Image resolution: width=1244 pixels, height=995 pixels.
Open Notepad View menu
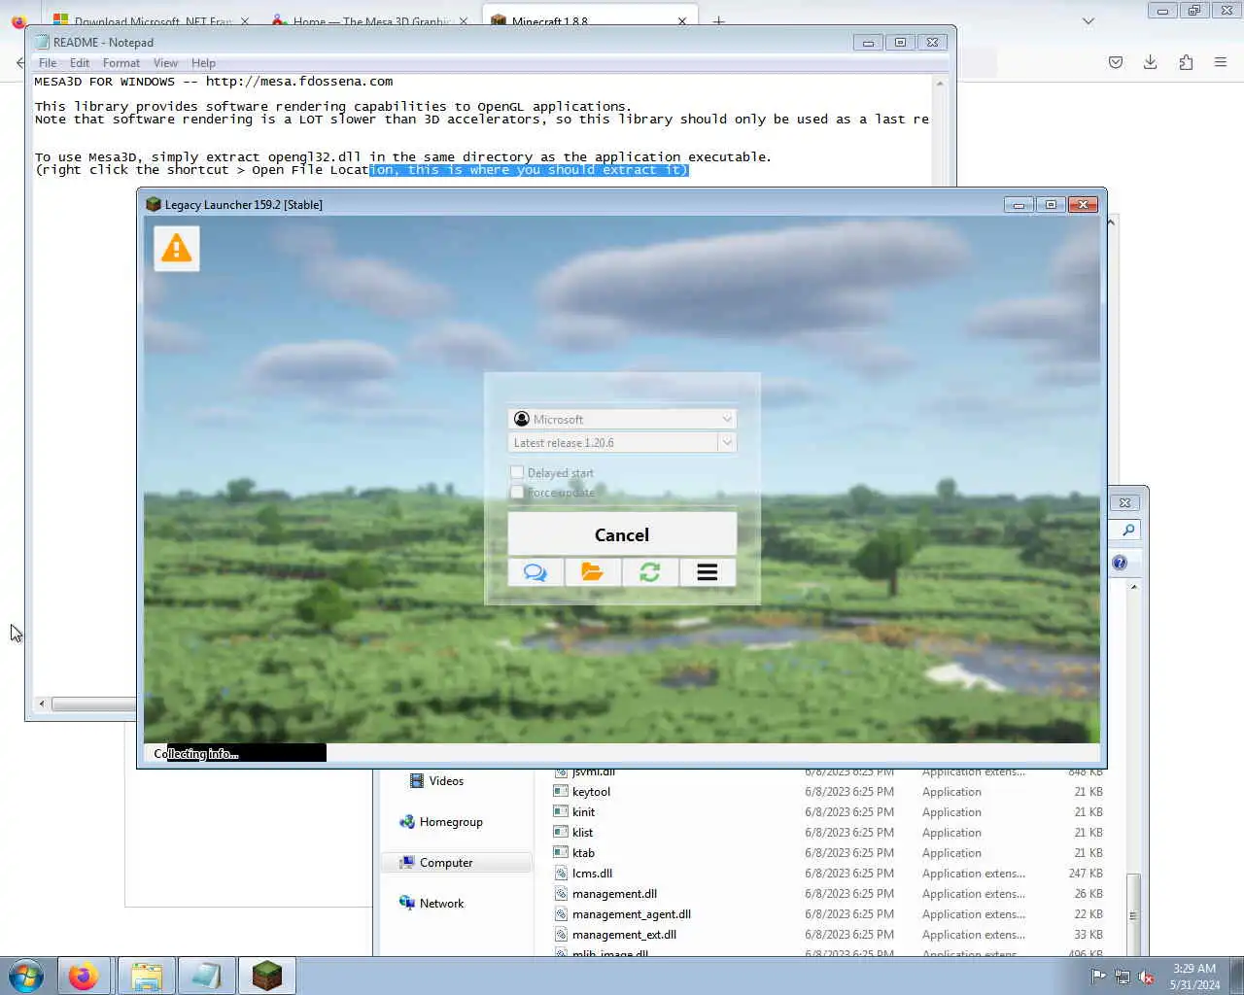click(x=165, y=63)
